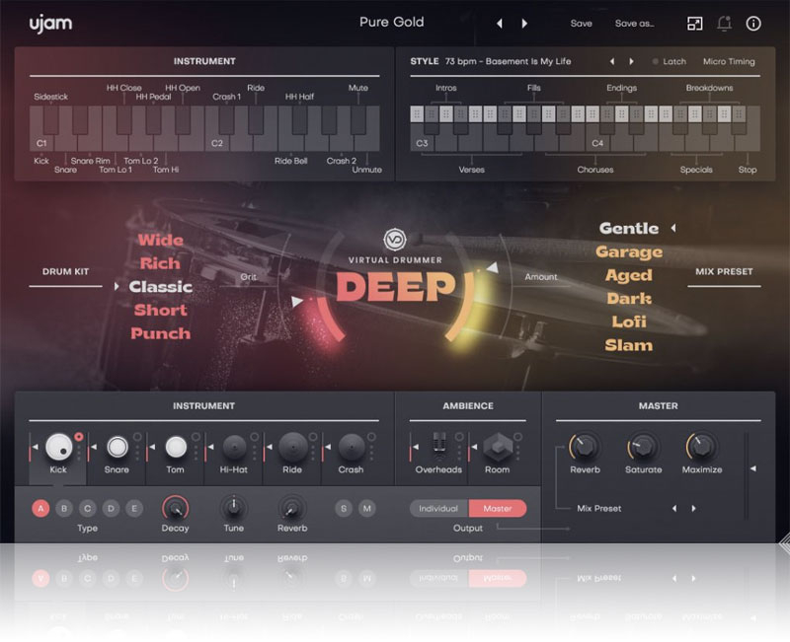Click the resize window icon
This screenshot has width=790, height=642.
point(695,23)
